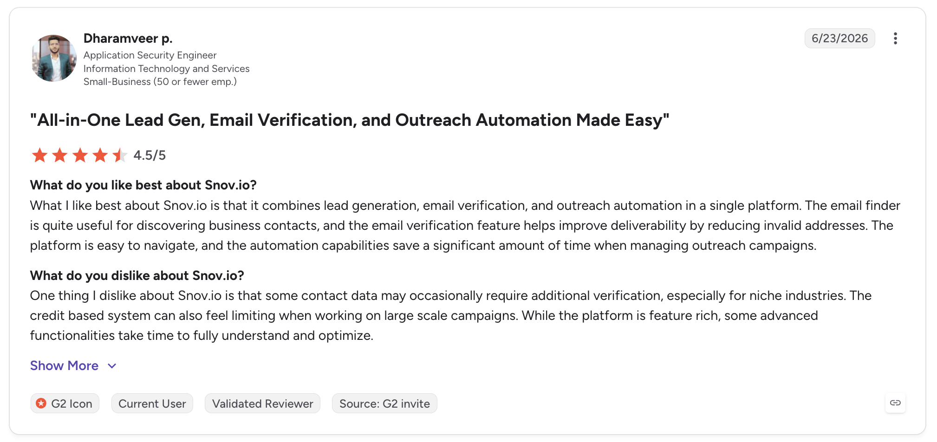The height and width of the screenshot is (442, 937).
Task: Click the half-filled fifth star
Action: pos(120,155)
